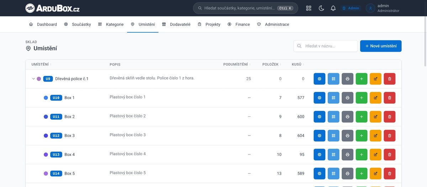Viewport: 427px width, 187px height.
Task: Edit the Box 3 row
Action: (x=375, y=136)
